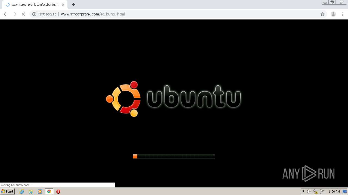
Task: Launch Internet Explorer from the taskbar
Action: click(22, 191)
